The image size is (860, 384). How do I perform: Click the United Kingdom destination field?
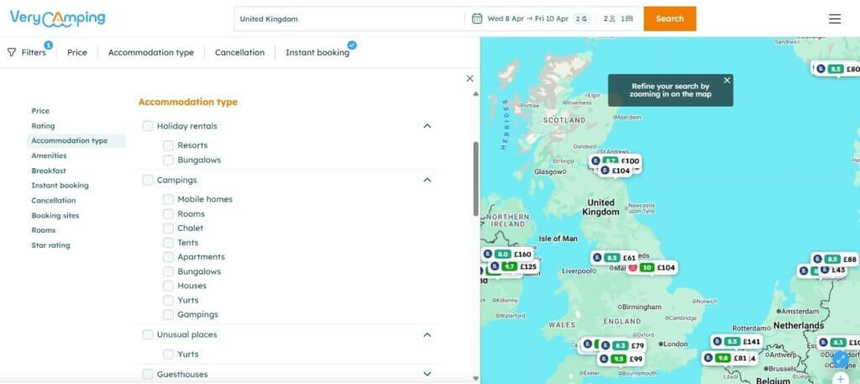click(x=349, y=18)
